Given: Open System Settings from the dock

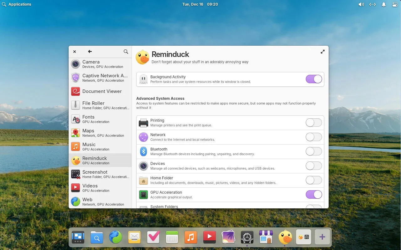Looking at the screenshot, I should pyautogui.click(x=247, y=237).
